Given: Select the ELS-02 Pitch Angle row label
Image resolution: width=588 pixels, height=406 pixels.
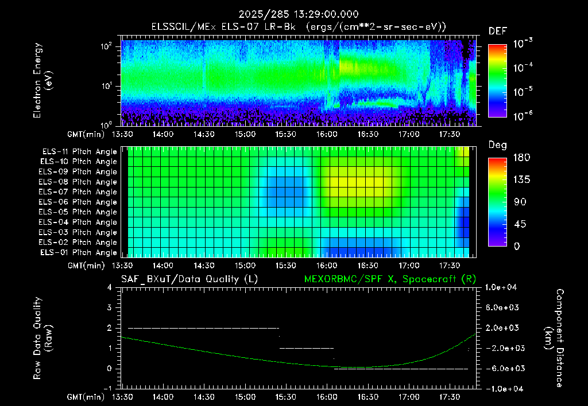Looking at the screenshot, I should tap(78, 243).
